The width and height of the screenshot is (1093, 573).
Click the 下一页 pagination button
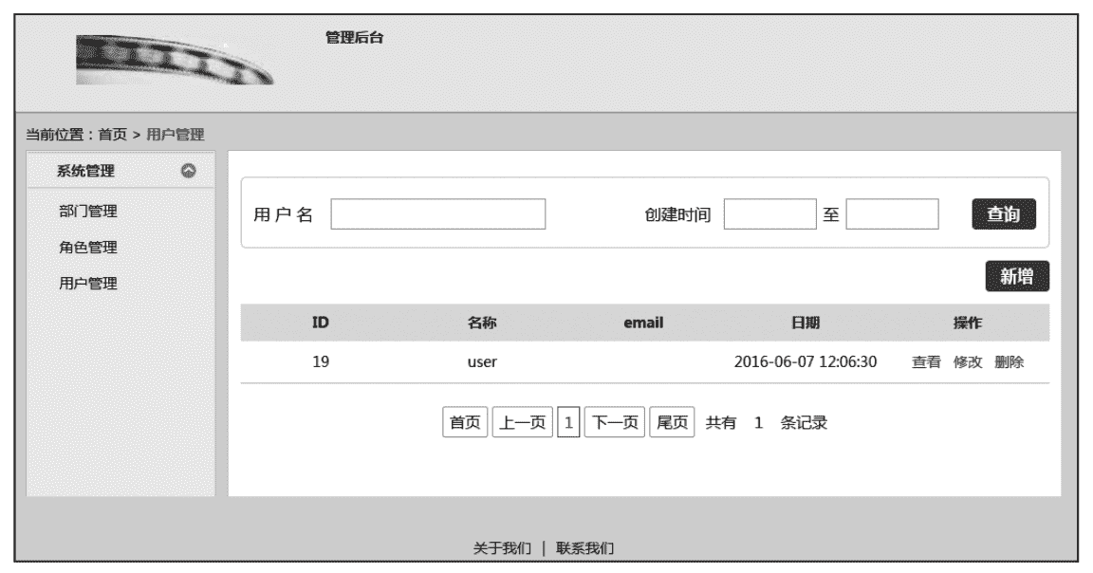click(x=616, y=423)
